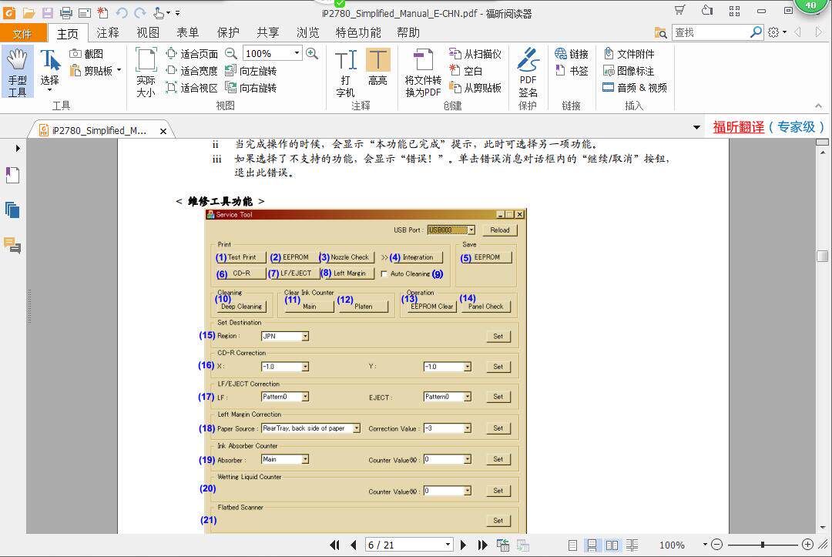The width and height of the screenshot is (832, 557).
Task: Click the Save icon in quick toolbar
Action: (48, 13)
